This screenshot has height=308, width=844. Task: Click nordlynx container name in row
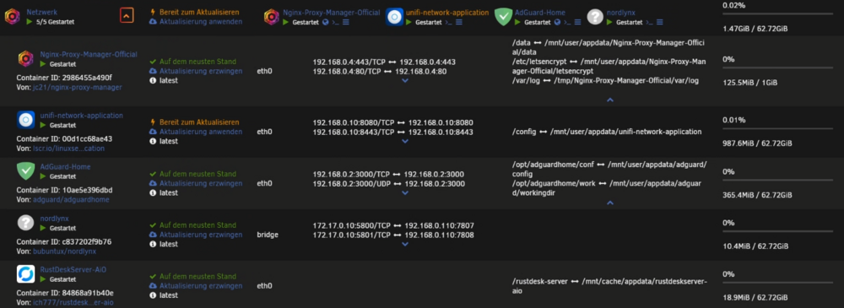(x=54, y=218)
